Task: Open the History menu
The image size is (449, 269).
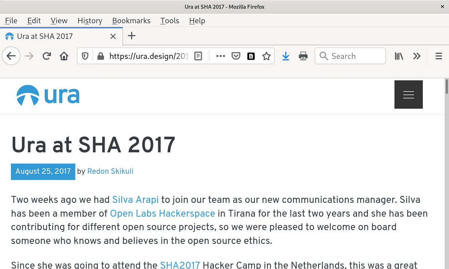Action: (x=90, y=21)
